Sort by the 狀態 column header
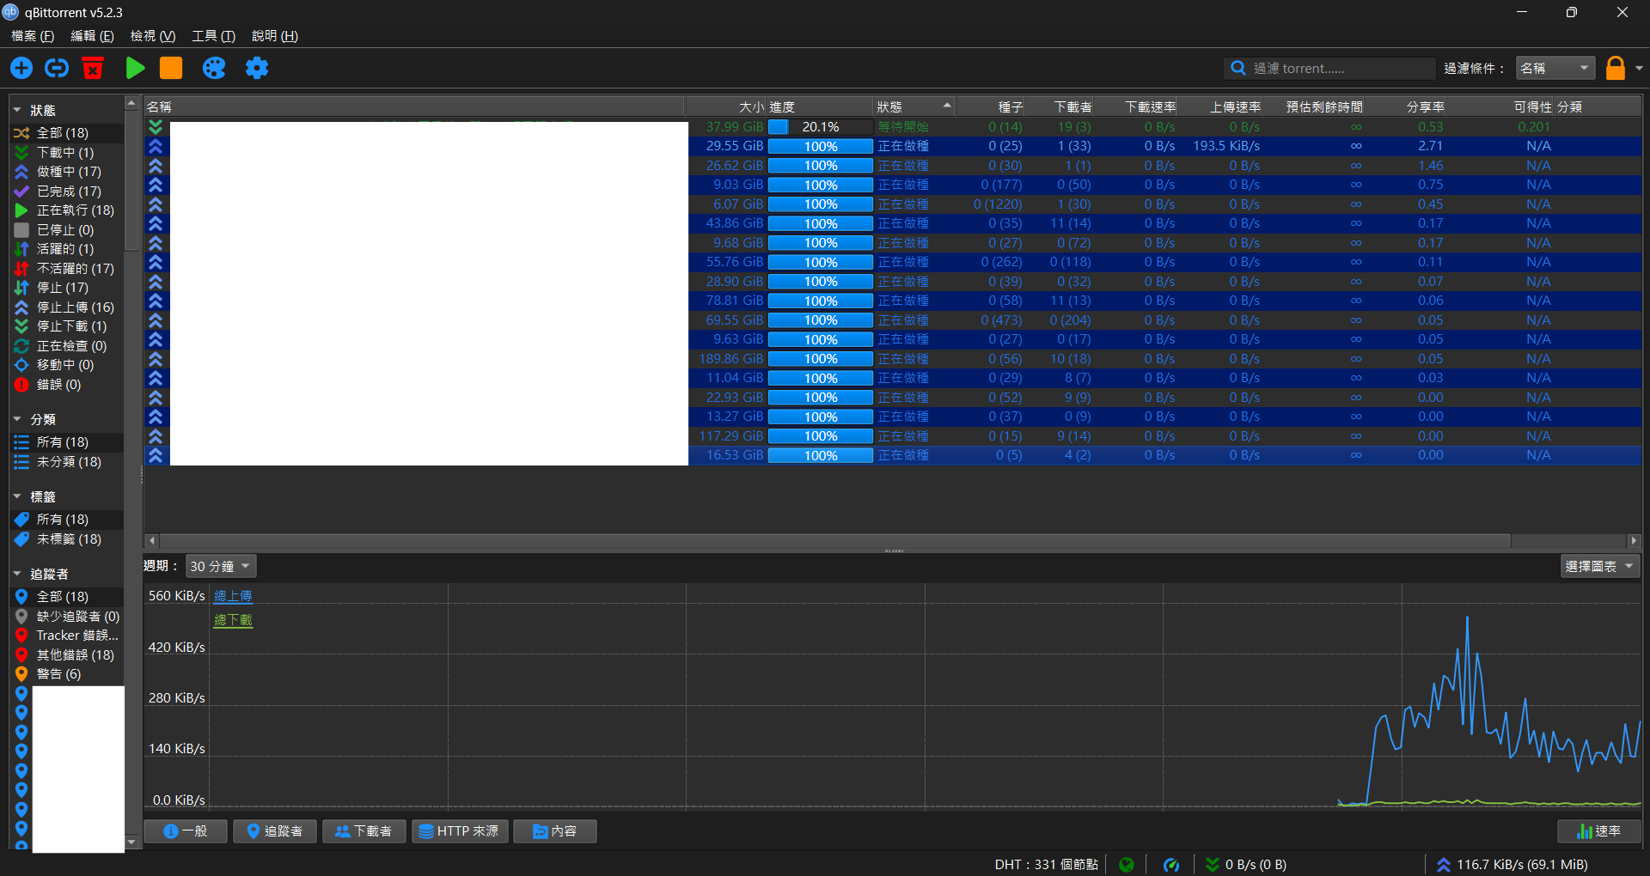 coord(914,106)
